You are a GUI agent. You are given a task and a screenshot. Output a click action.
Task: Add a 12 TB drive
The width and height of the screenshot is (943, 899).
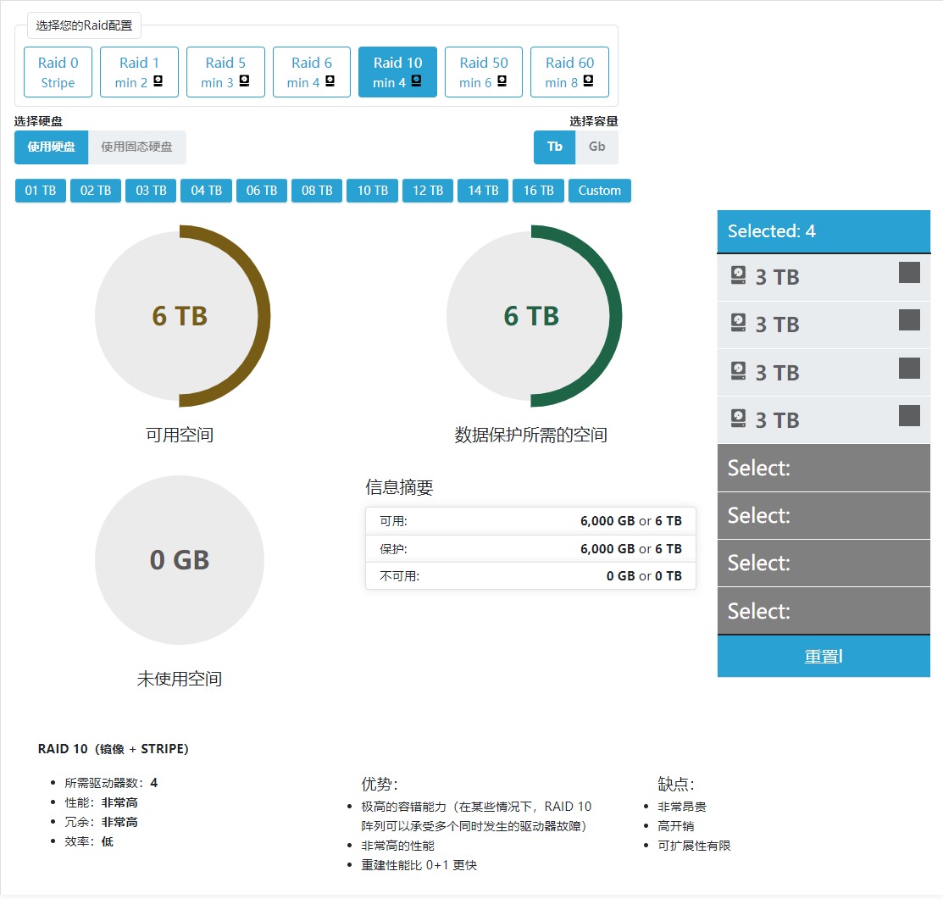(x=428, y=191)
